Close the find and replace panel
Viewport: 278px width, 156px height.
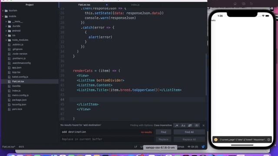coord(204,125)
